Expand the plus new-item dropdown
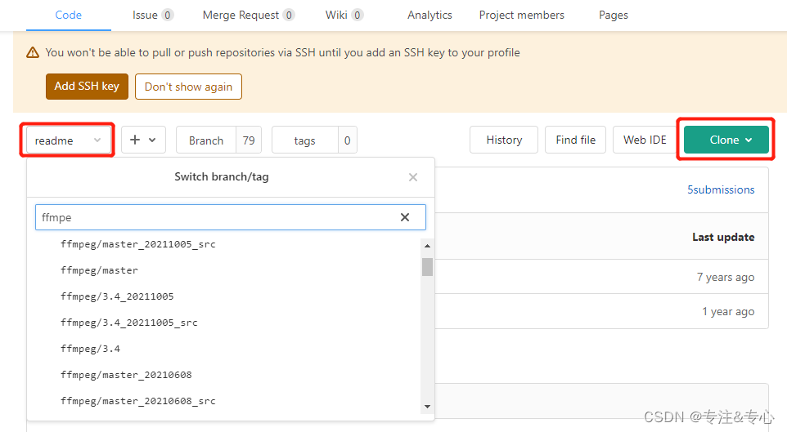Screen dimensions: 787x432 click(143, 140)
